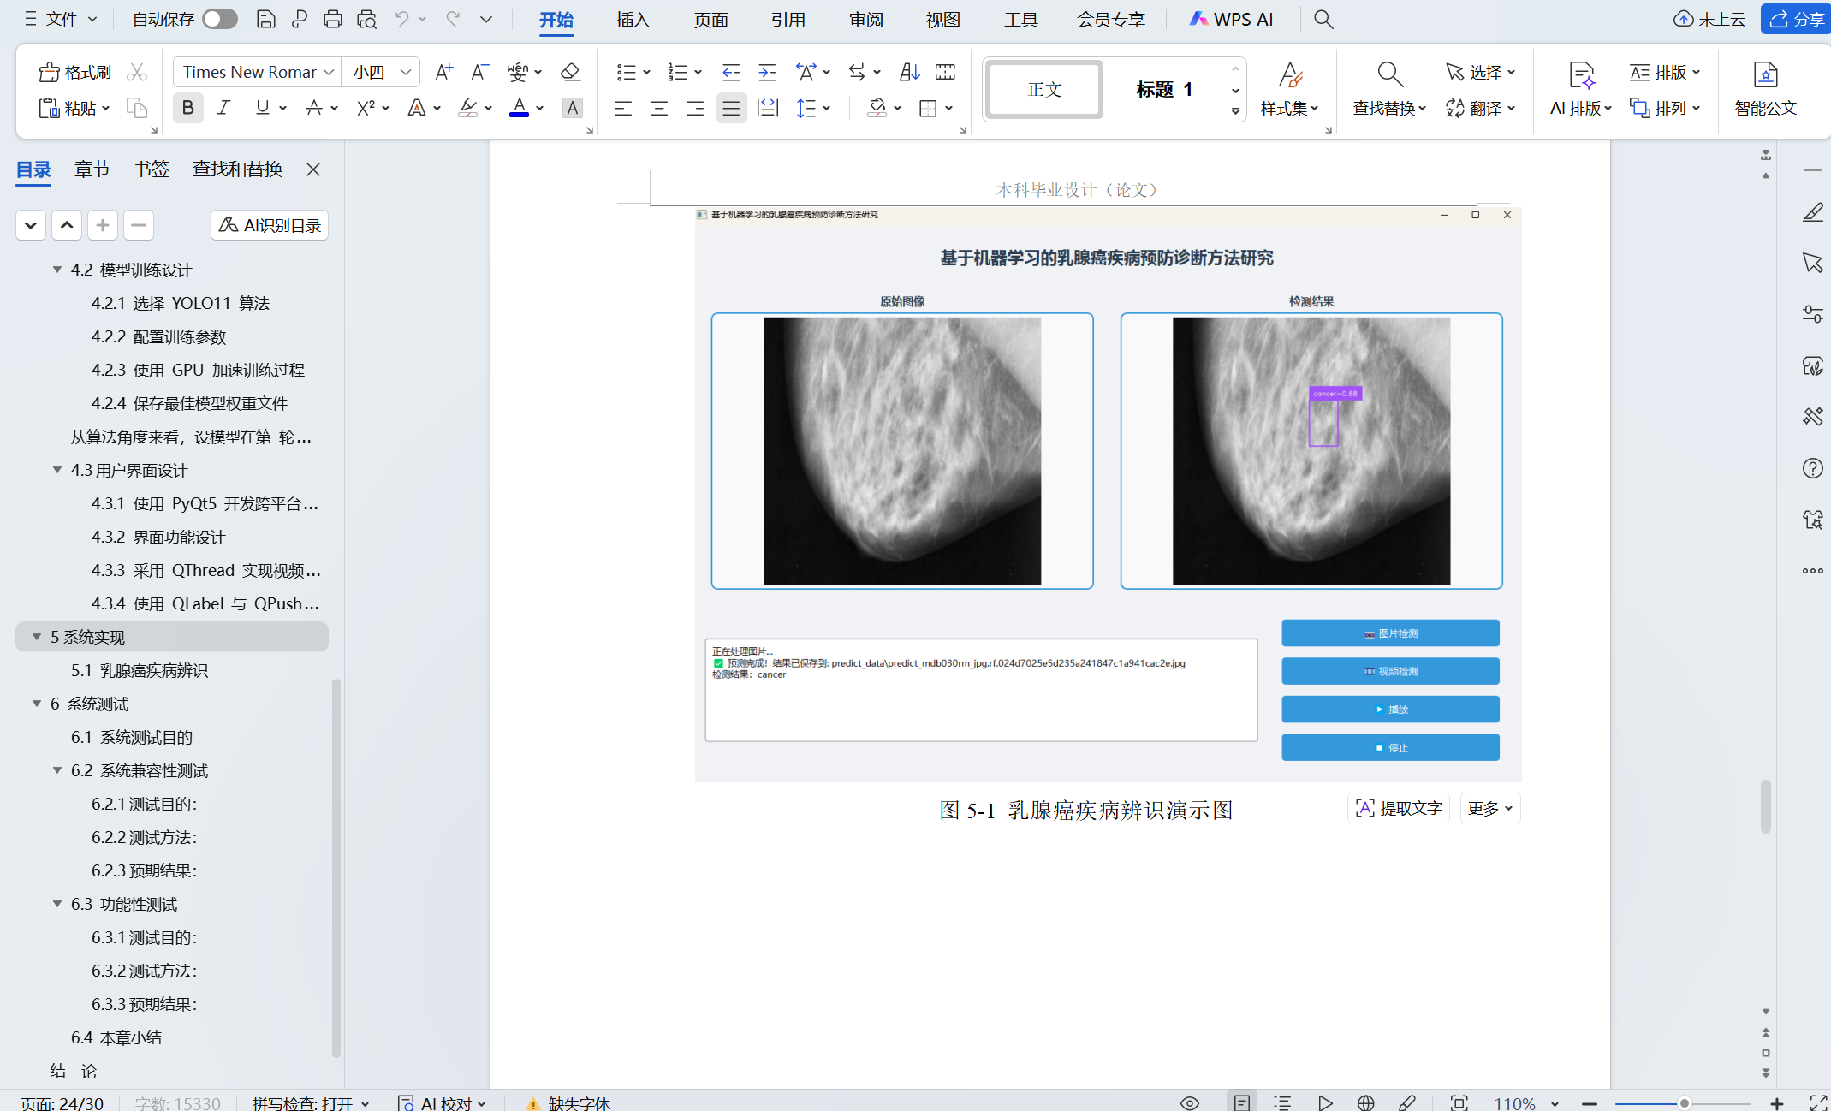Open WPS AI from the tab bar
This screenshot has height=1111, width=1831.
coord(1231,20)
